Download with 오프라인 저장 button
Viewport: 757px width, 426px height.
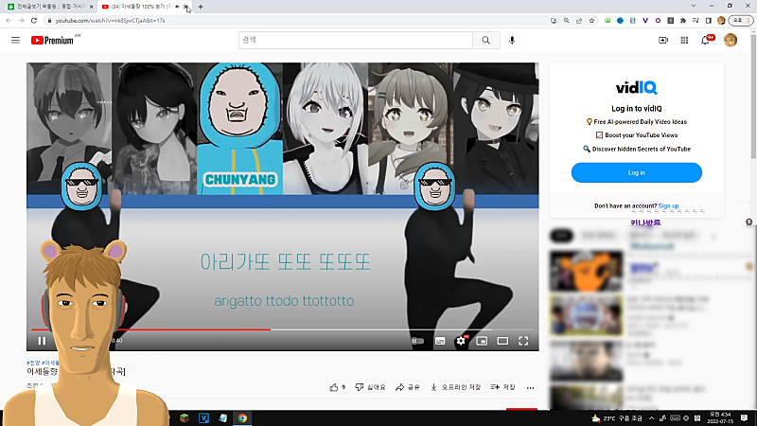pyautogui.click(x=456, y=387)
